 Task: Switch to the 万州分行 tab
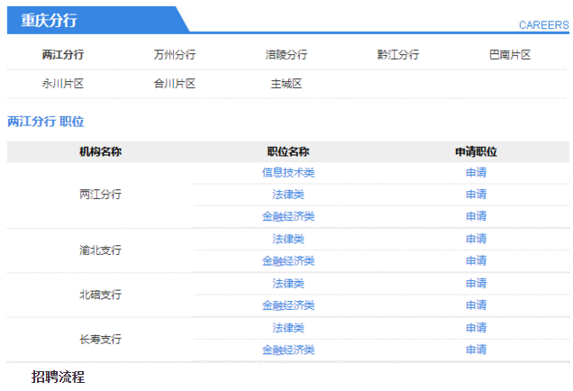(175, 55)
